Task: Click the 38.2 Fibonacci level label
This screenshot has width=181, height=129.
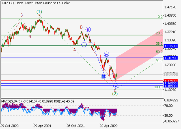Action: [159, 43]
